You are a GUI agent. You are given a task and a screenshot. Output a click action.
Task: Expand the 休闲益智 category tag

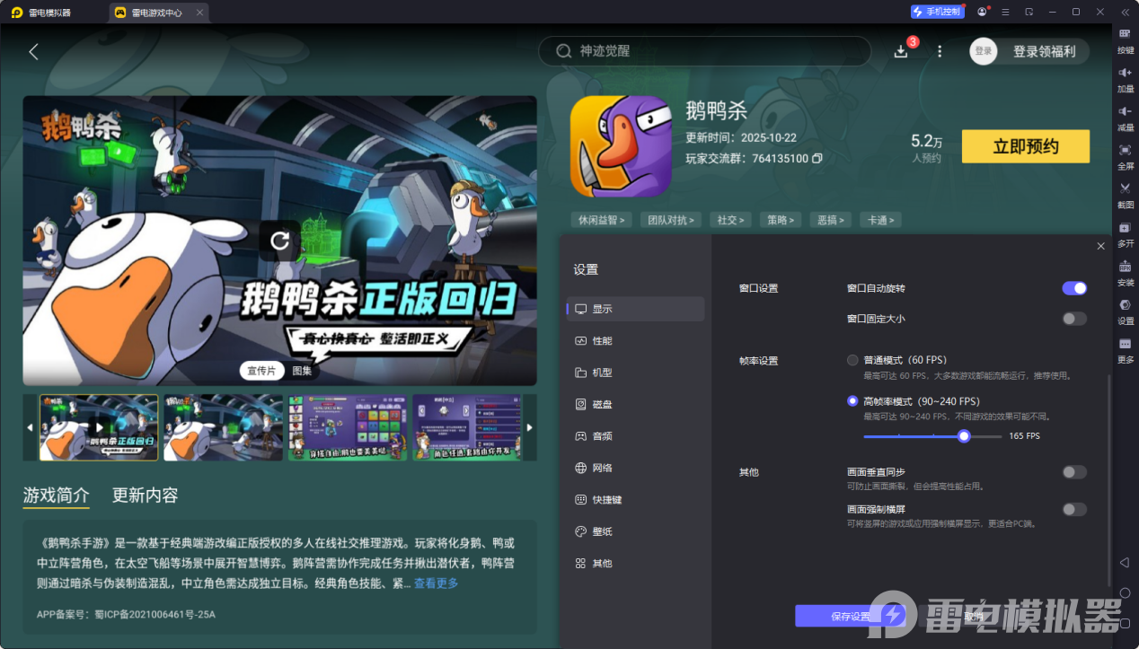tap(600, 219)
